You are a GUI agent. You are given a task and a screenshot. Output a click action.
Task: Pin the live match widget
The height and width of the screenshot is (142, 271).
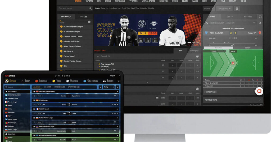pos(260,23)
